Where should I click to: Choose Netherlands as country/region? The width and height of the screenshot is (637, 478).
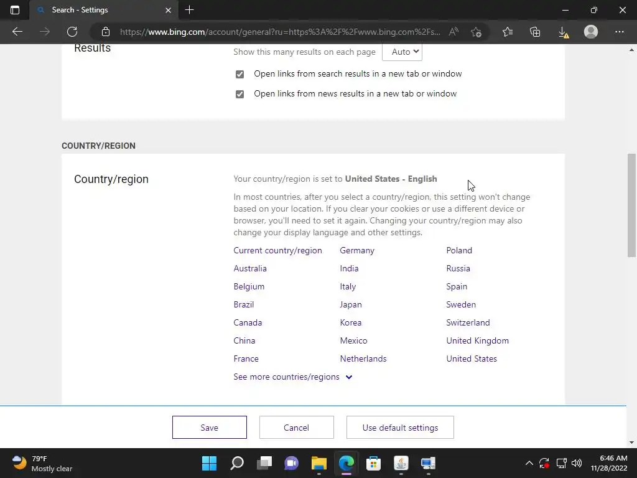[363, 358]
